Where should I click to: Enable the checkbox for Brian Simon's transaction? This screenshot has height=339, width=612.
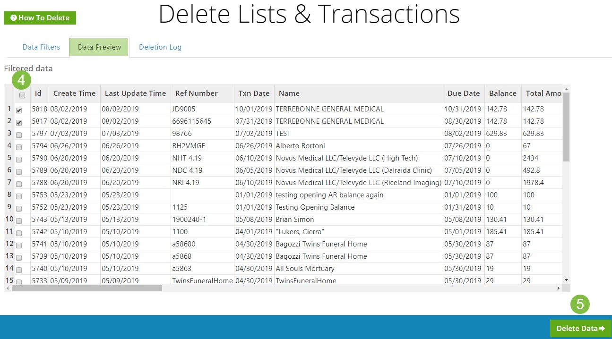point(19,220)
